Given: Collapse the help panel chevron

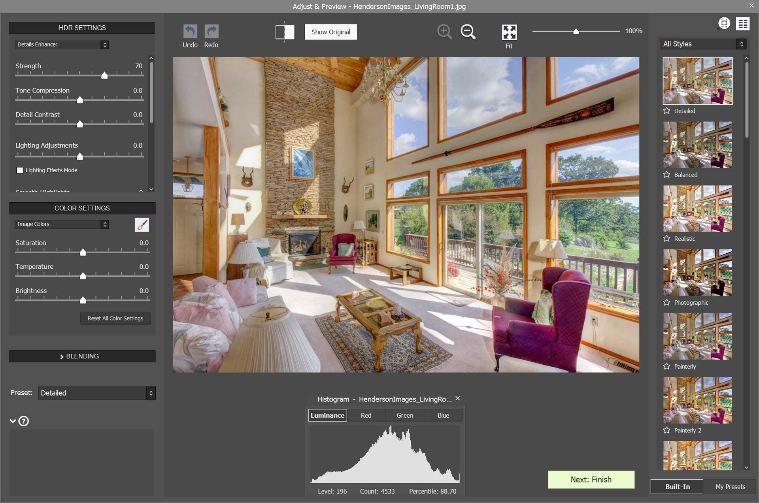Looking at the screenshot, I should (13, 421).
